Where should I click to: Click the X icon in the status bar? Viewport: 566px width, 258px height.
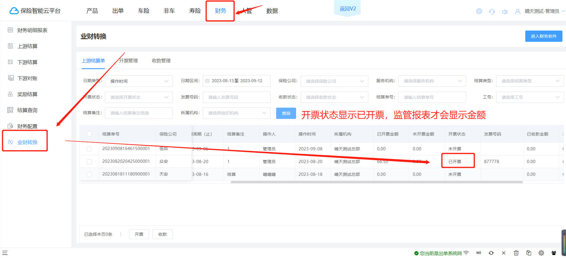coord(504,253)
